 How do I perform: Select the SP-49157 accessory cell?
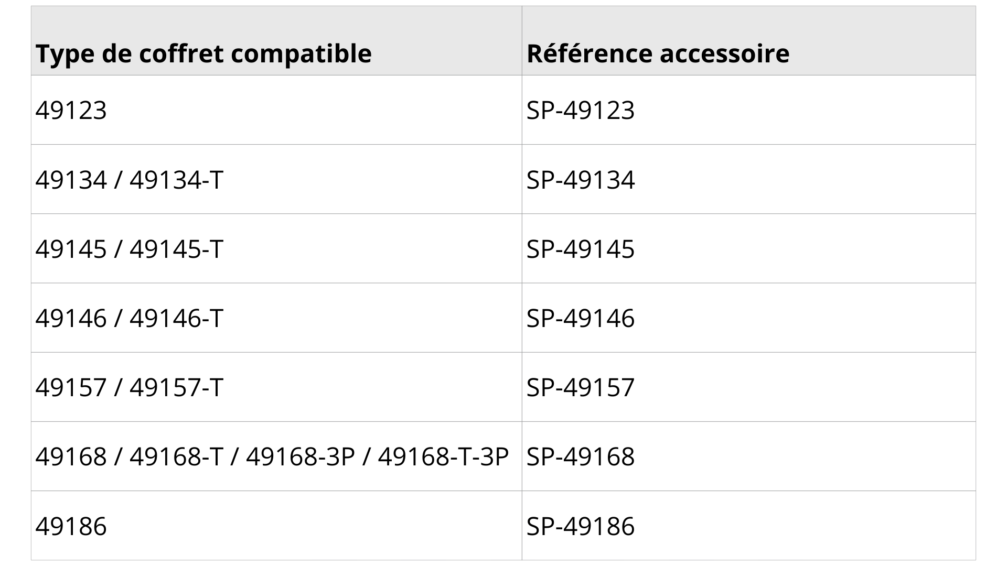[749, 387]
